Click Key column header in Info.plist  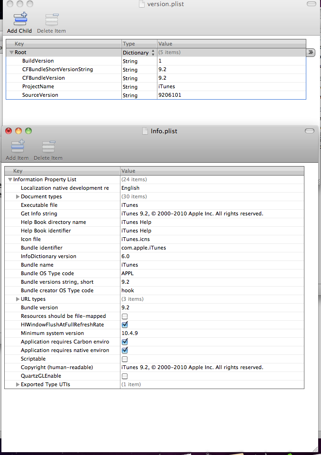62,171
